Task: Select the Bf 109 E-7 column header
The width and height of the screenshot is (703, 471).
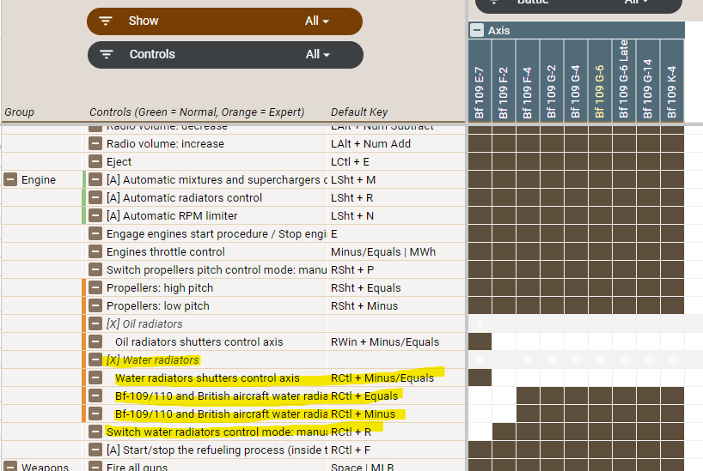Action: coord(480,81)
